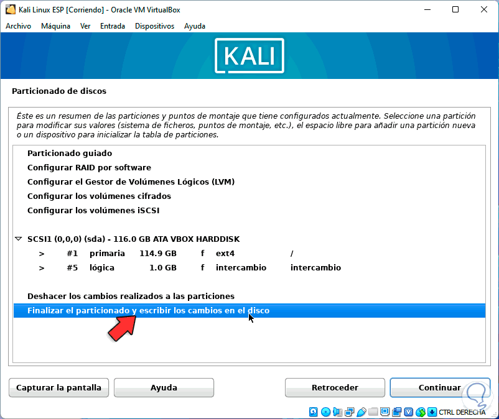Select Configurar el Gestor de Volúmenes Lógicos (LVM)
The image size is (499, 419).
point(250,182)
